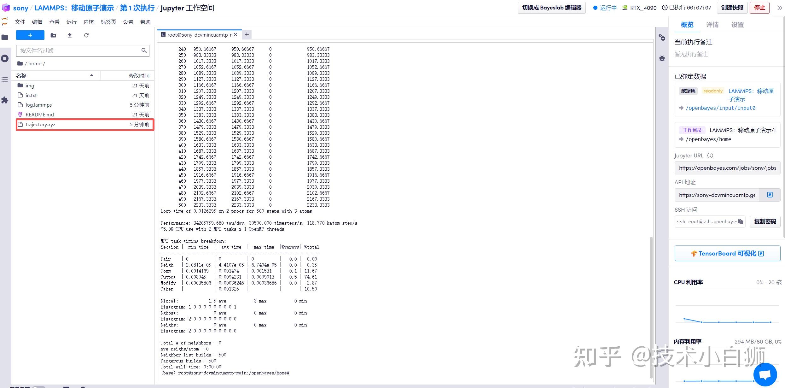785x388 pixels.
Task: Refresh the file browser list
Action: pyautogui.click(x=86, y=35)
